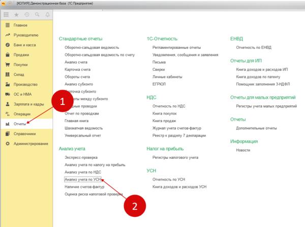Click the Зарплата и кадры person icon
Screen dimensions: 305x227
coord(8,104)
